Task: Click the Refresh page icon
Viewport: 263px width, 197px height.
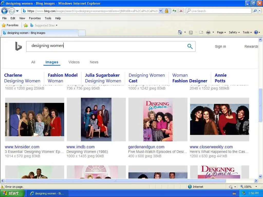Action: click(174, 11)
